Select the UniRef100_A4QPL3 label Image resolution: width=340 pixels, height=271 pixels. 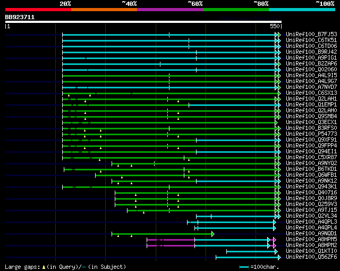[311, 222]
